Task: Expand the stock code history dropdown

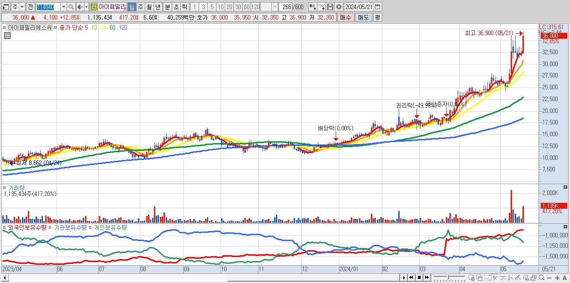Action: point(63,7)
